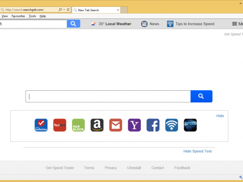243x182 pixels.
Task: Open the SPEED test shortcut icon
Action: point(191,125)
